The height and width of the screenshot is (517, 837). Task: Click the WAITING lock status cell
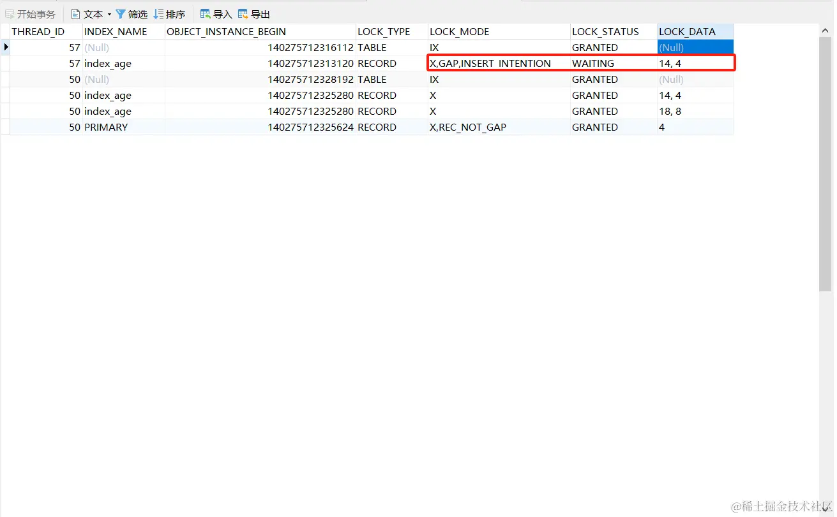tap(614, 63)
